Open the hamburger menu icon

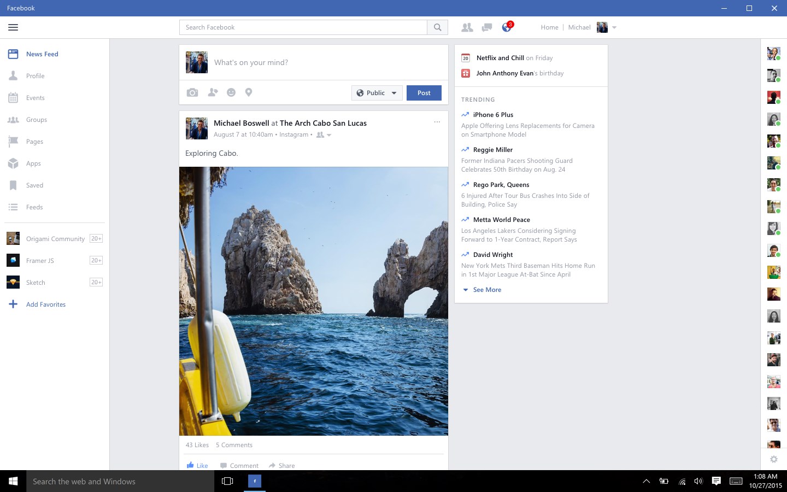(13, 27)
